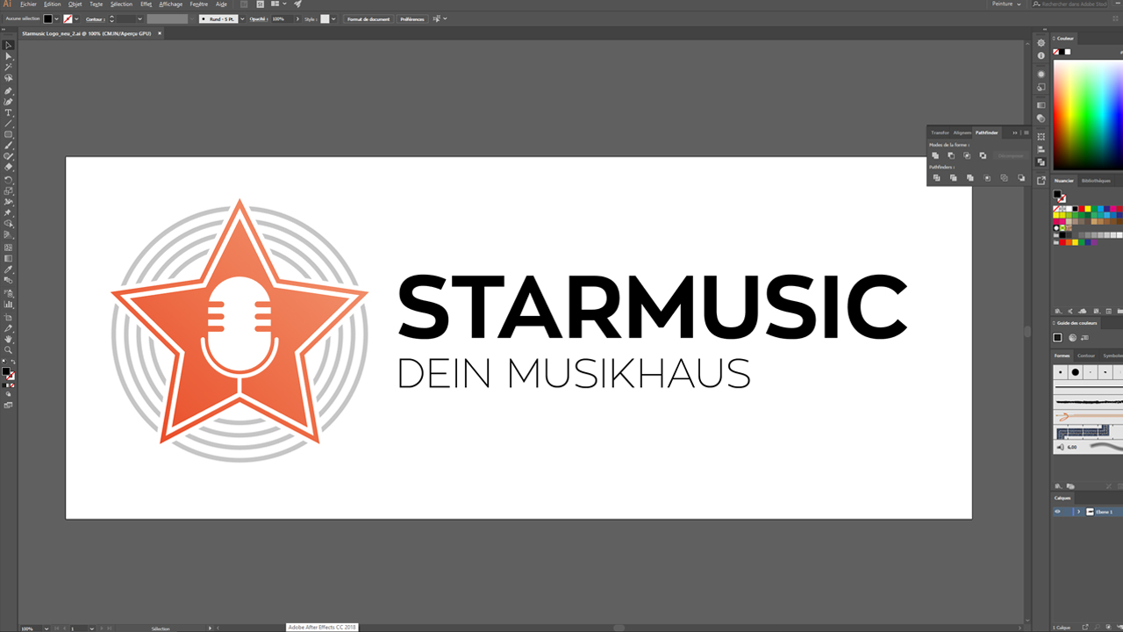Viewport: 1123px width, 632px height.
Task: Click Unite shape mode in Pathfinder
Action: tap(935, 155)
